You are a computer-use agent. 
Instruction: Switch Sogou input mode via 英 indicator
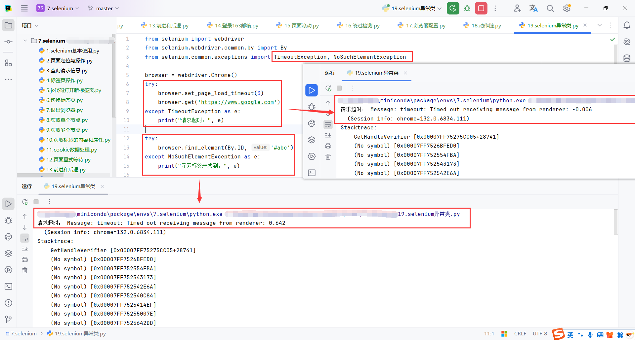[x=571, y=335]
